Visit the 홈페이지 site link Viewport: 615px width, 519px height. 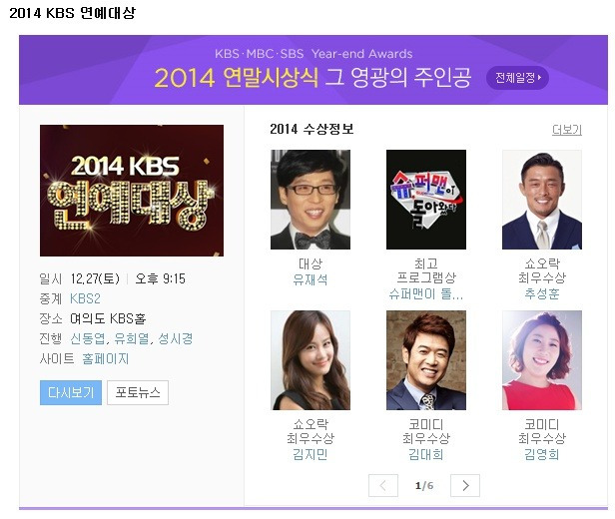(x=105, y=358)
